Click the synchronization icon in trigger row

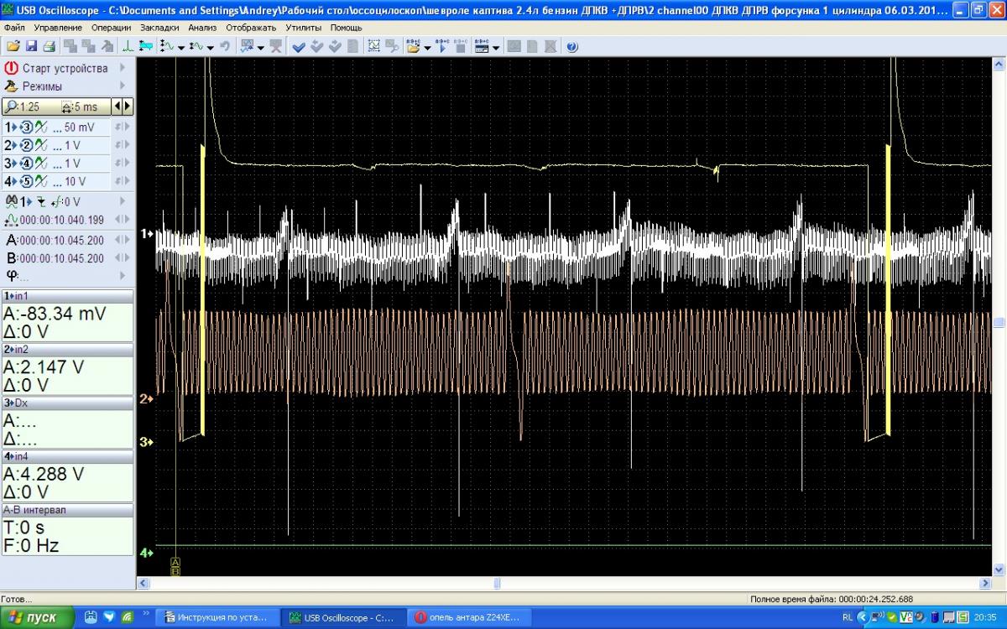12,201
